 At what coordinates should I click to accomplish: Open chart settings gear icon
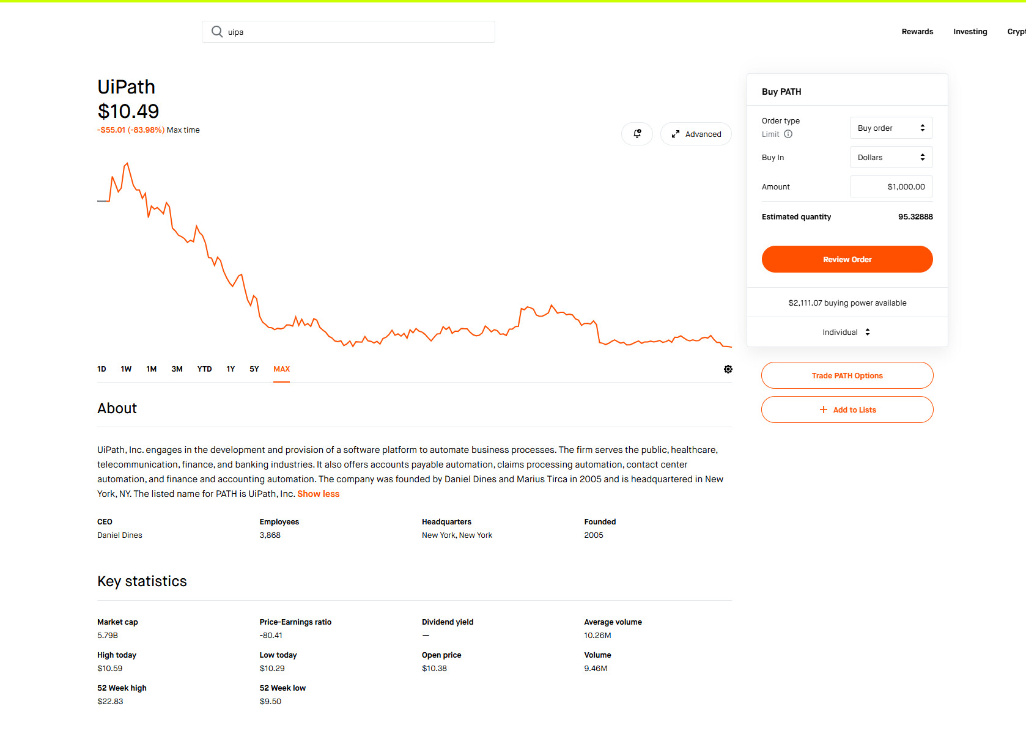click(728, 369)
